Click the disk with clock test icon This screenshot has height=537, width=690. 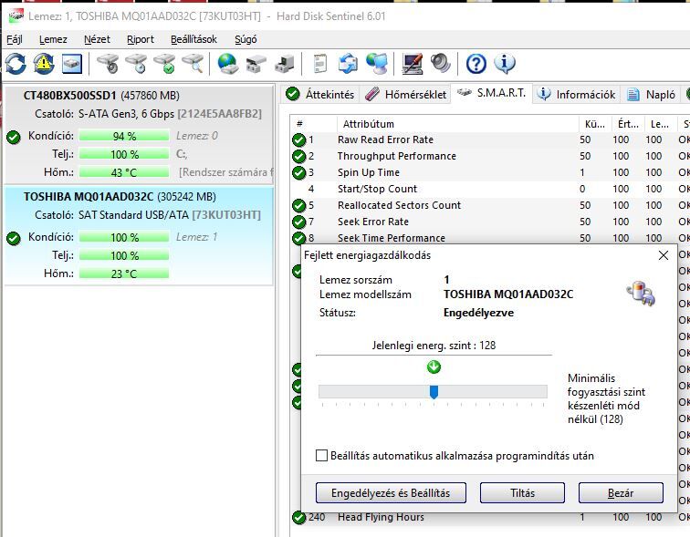click(136, 64)
